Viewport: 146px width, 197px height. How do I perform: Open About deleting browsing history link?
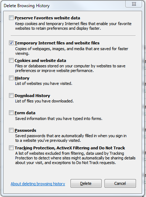[x=38, y=184]
